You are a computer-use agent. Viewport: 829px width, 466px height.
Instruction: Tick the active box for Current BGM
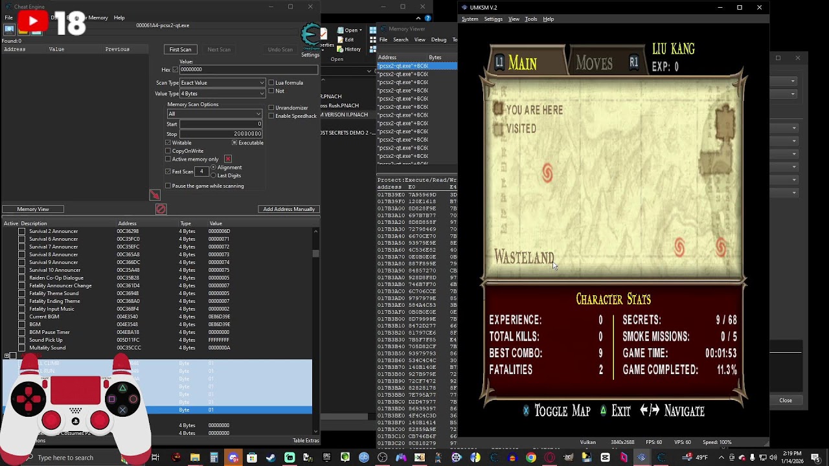[x=22, y=316]
